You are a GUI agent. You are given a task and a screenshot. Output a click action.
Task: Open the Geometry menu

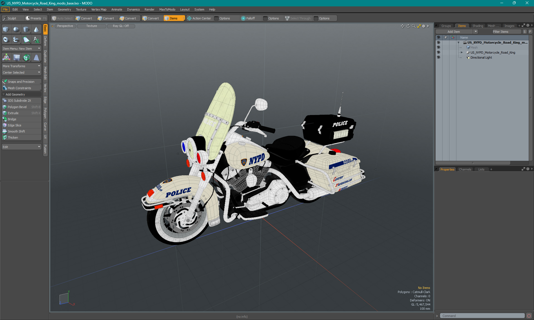point(64,9)
